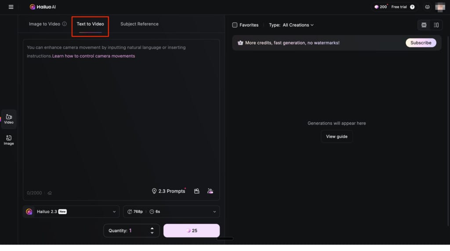The width and height of the screenshot is (450, 251).
Task: Click the Subscribe button
Action: coord(421,43)
